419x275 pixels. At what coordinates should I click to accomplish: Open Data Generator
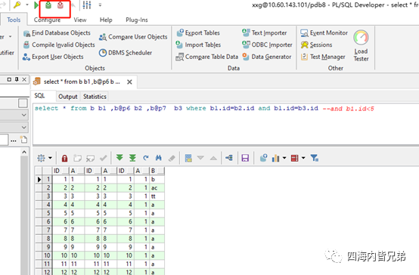[x=267, y=57]
